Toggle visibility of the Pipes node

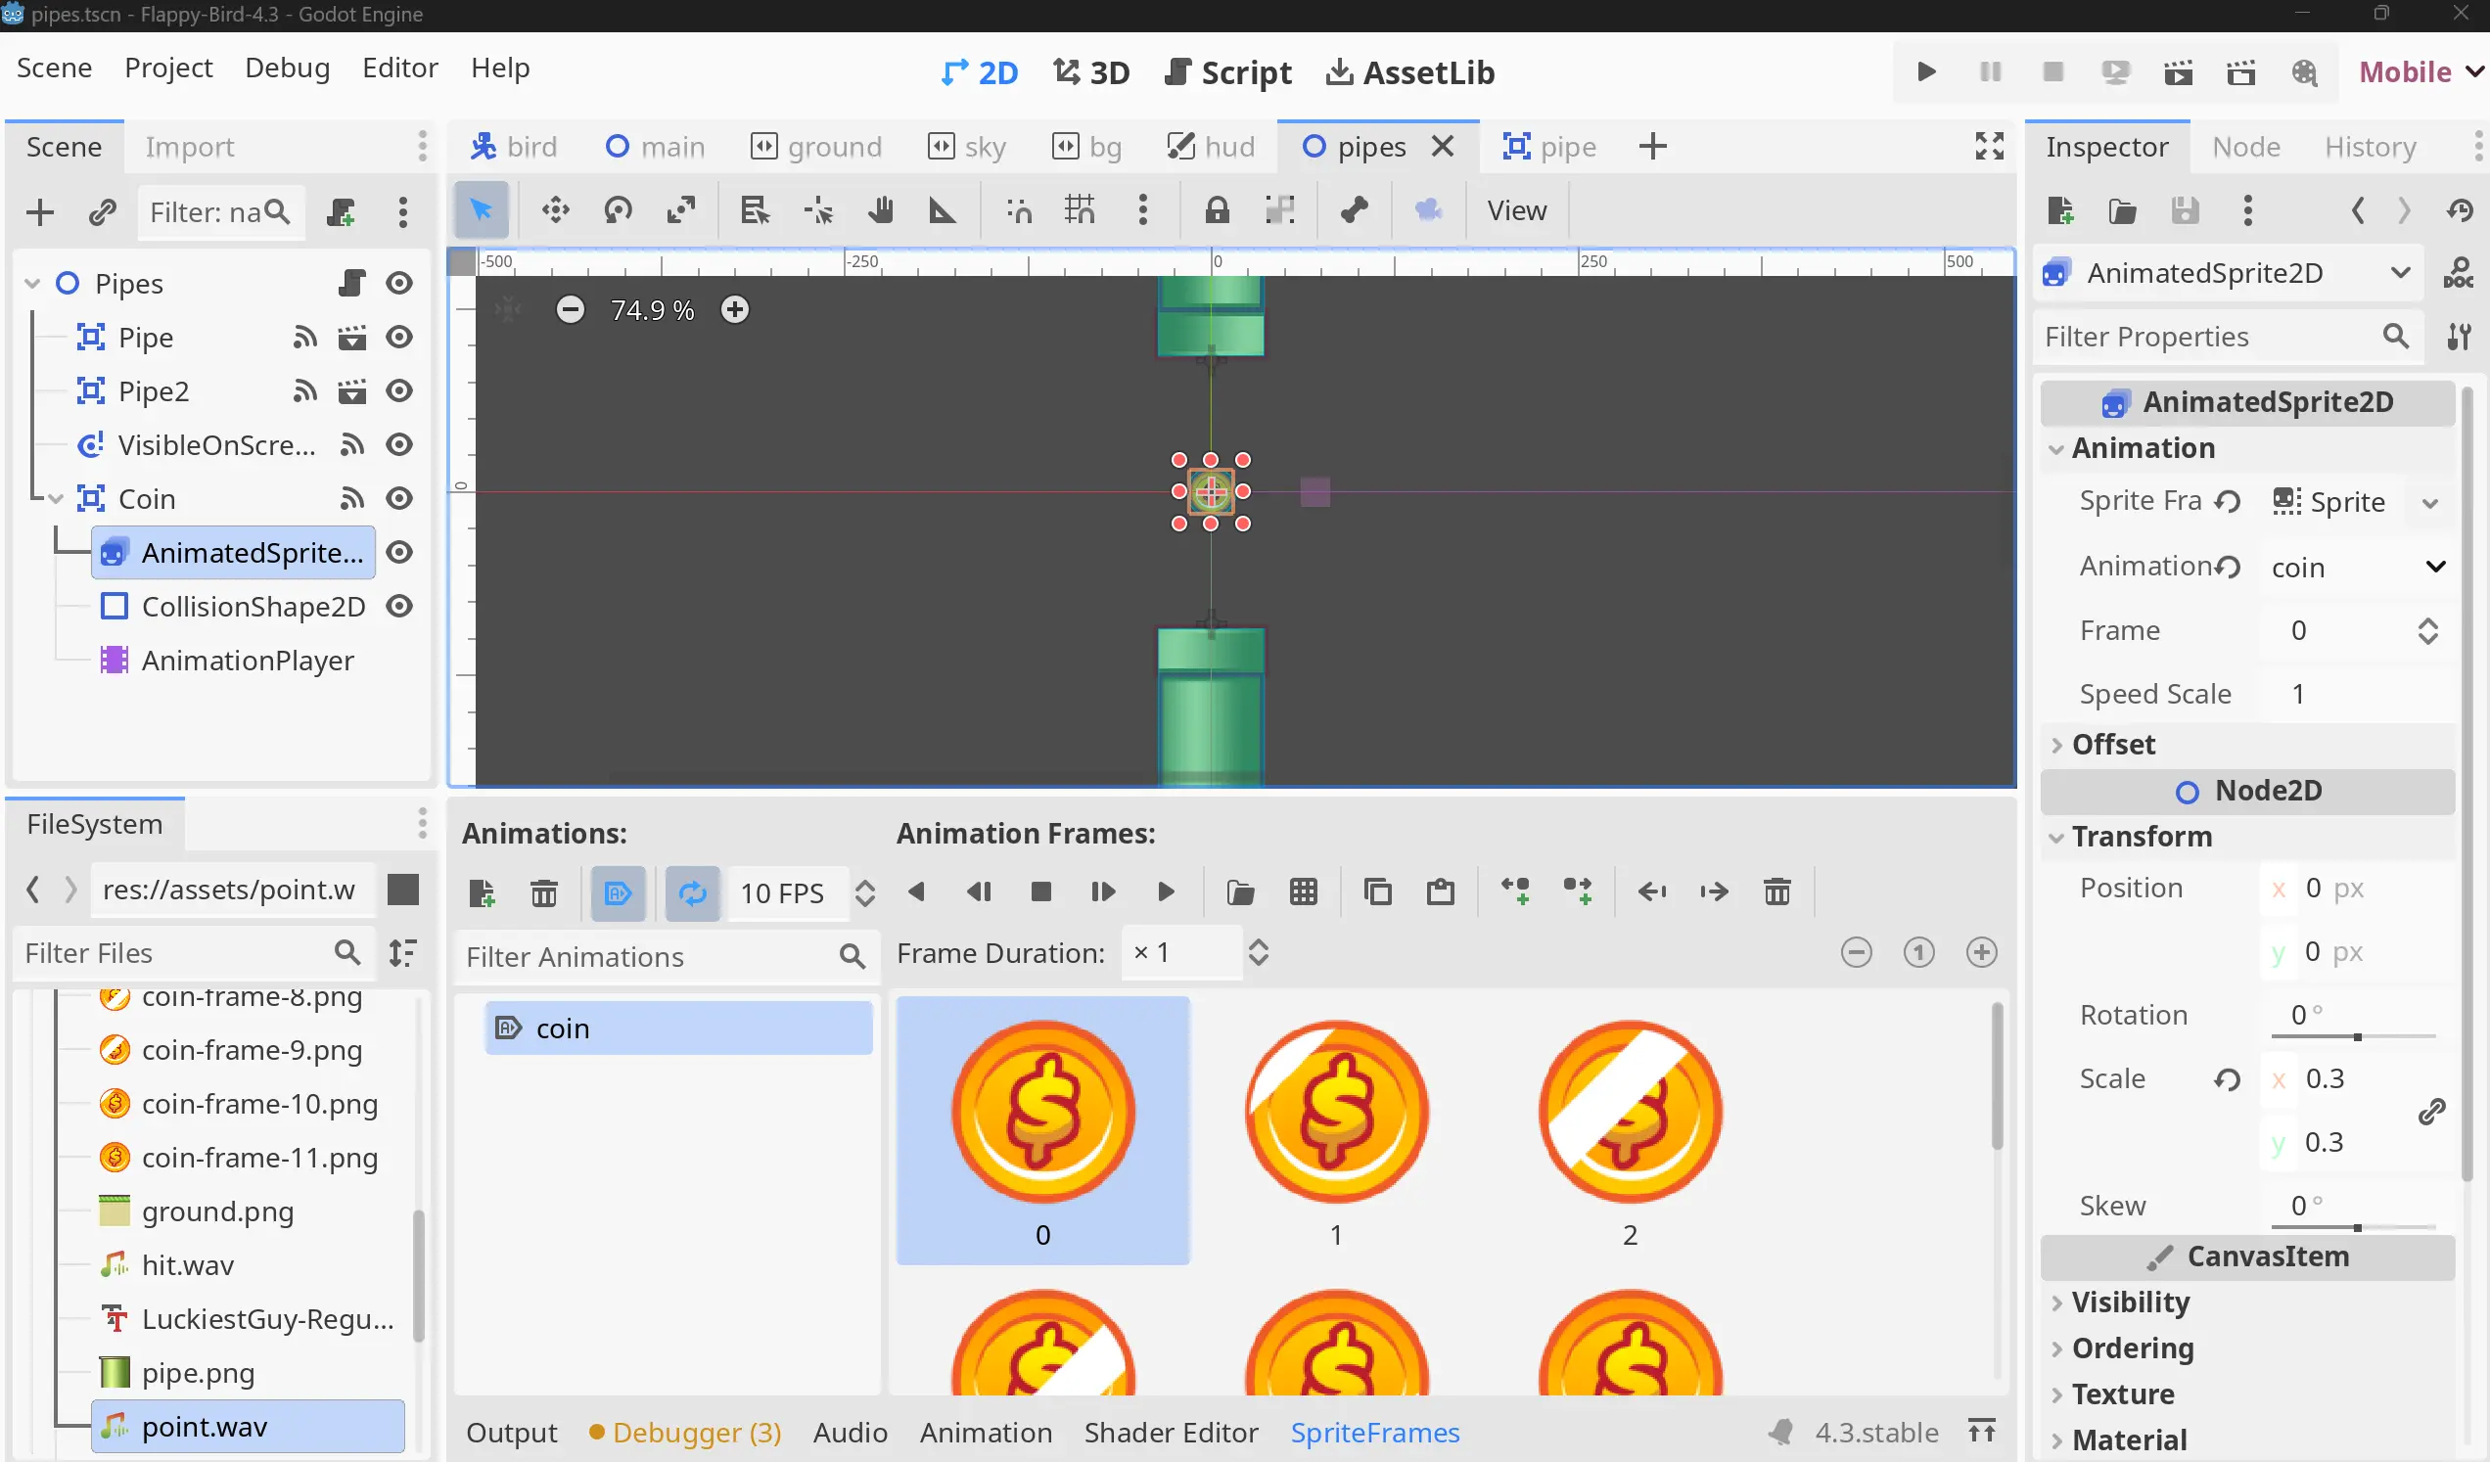tap(399, 284)
